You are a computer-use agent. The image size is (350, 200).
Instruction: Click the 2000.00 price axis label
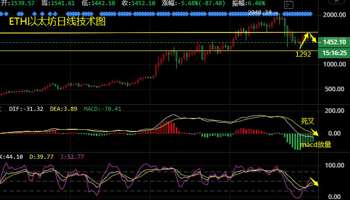(335, 15)
